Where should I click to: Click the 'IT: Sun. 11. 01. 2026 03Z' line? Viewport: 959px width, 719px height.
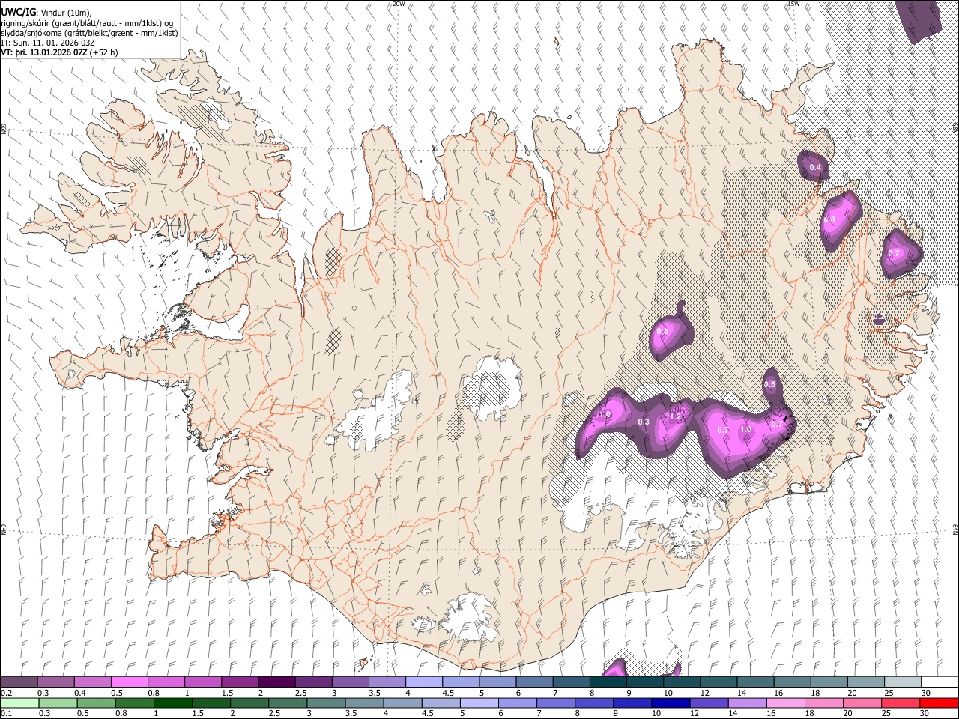click(x=48, y=43)
